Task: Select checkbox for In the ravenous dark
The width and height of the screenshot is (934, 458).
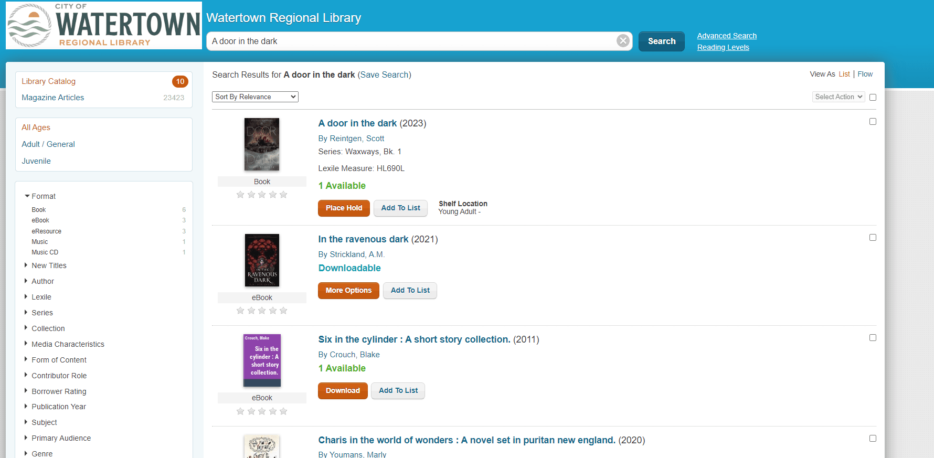Action: point(873,237)
